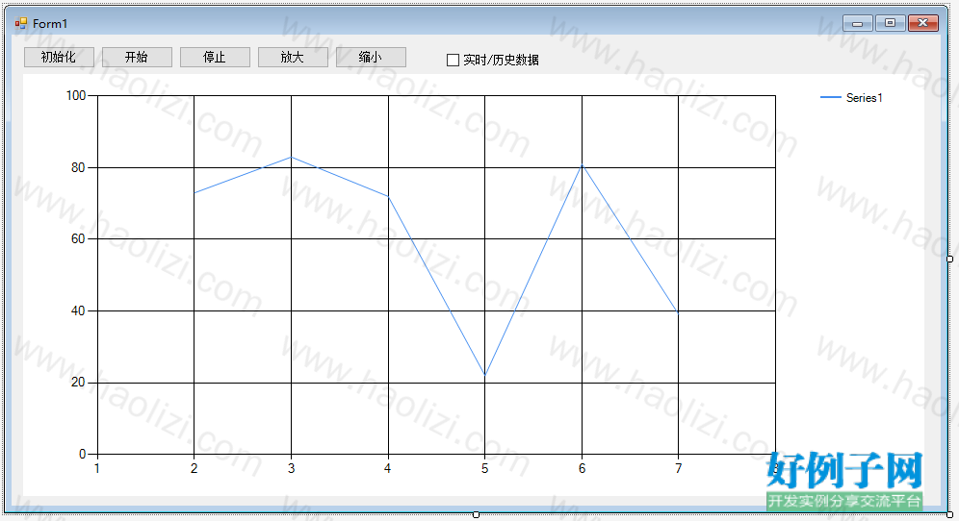Click the Series1 legend entry
The width and height of the screenshot is (959, 521).
click(851, 98)
